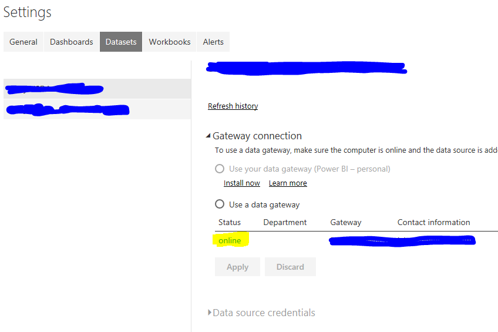Open the Refresh history link
This screenshot has width=498, height=332.
coord(233,106)
